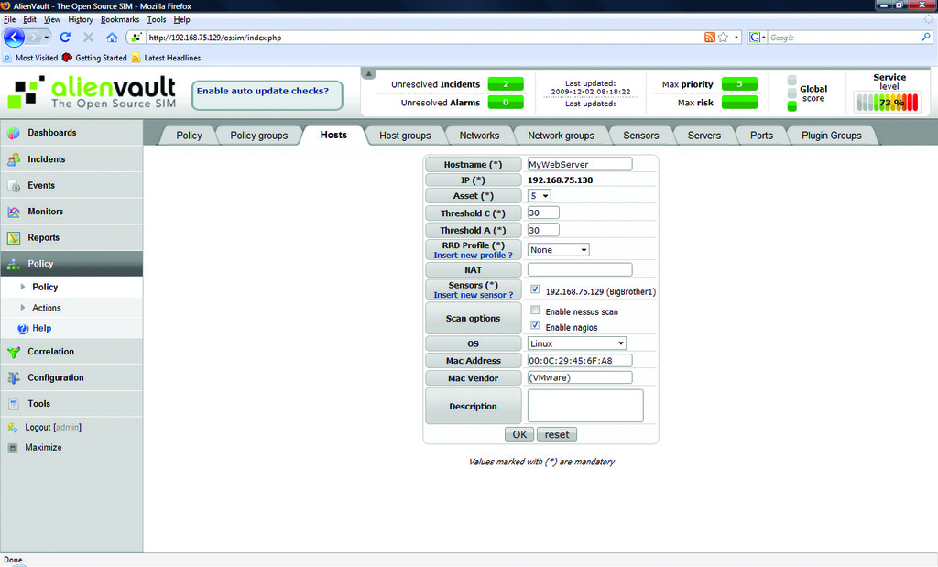Go to Firefox Home icon
938x567 pixels.
tap(112, 38)
